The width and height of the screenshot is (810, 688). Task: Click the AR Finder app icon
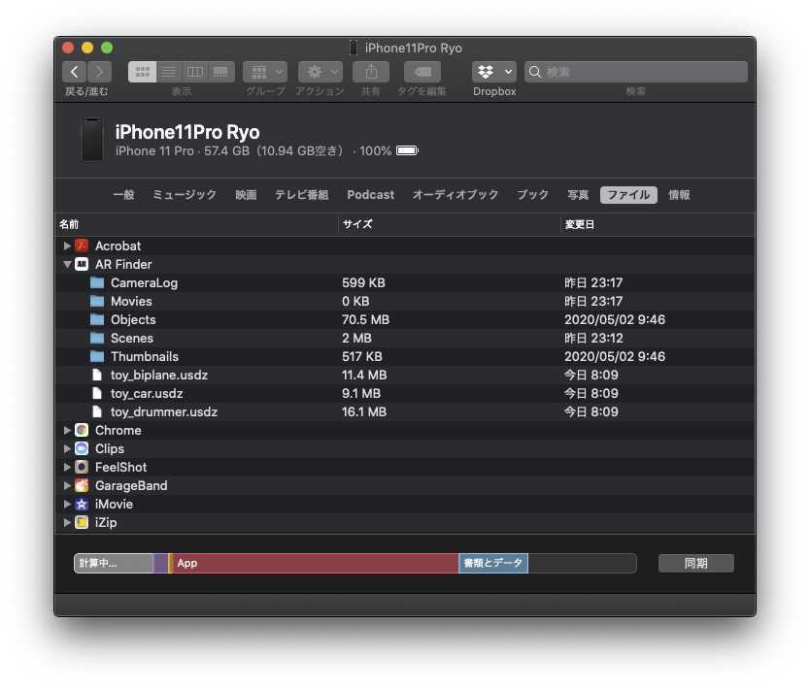point(82,264)
